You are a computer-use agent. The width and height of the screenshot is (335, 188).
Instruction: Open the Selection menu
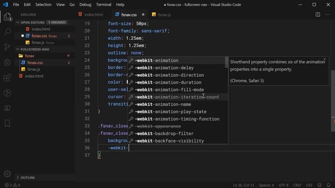tap(43, 5)
